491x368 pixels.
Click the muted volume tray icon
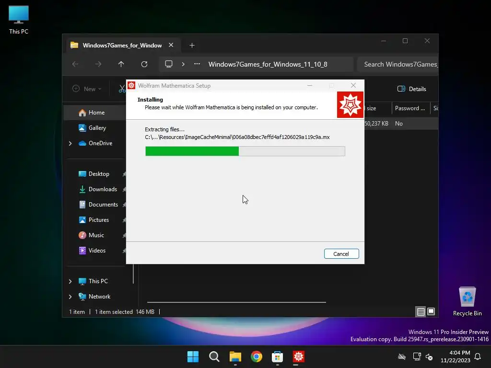point(429,356)
